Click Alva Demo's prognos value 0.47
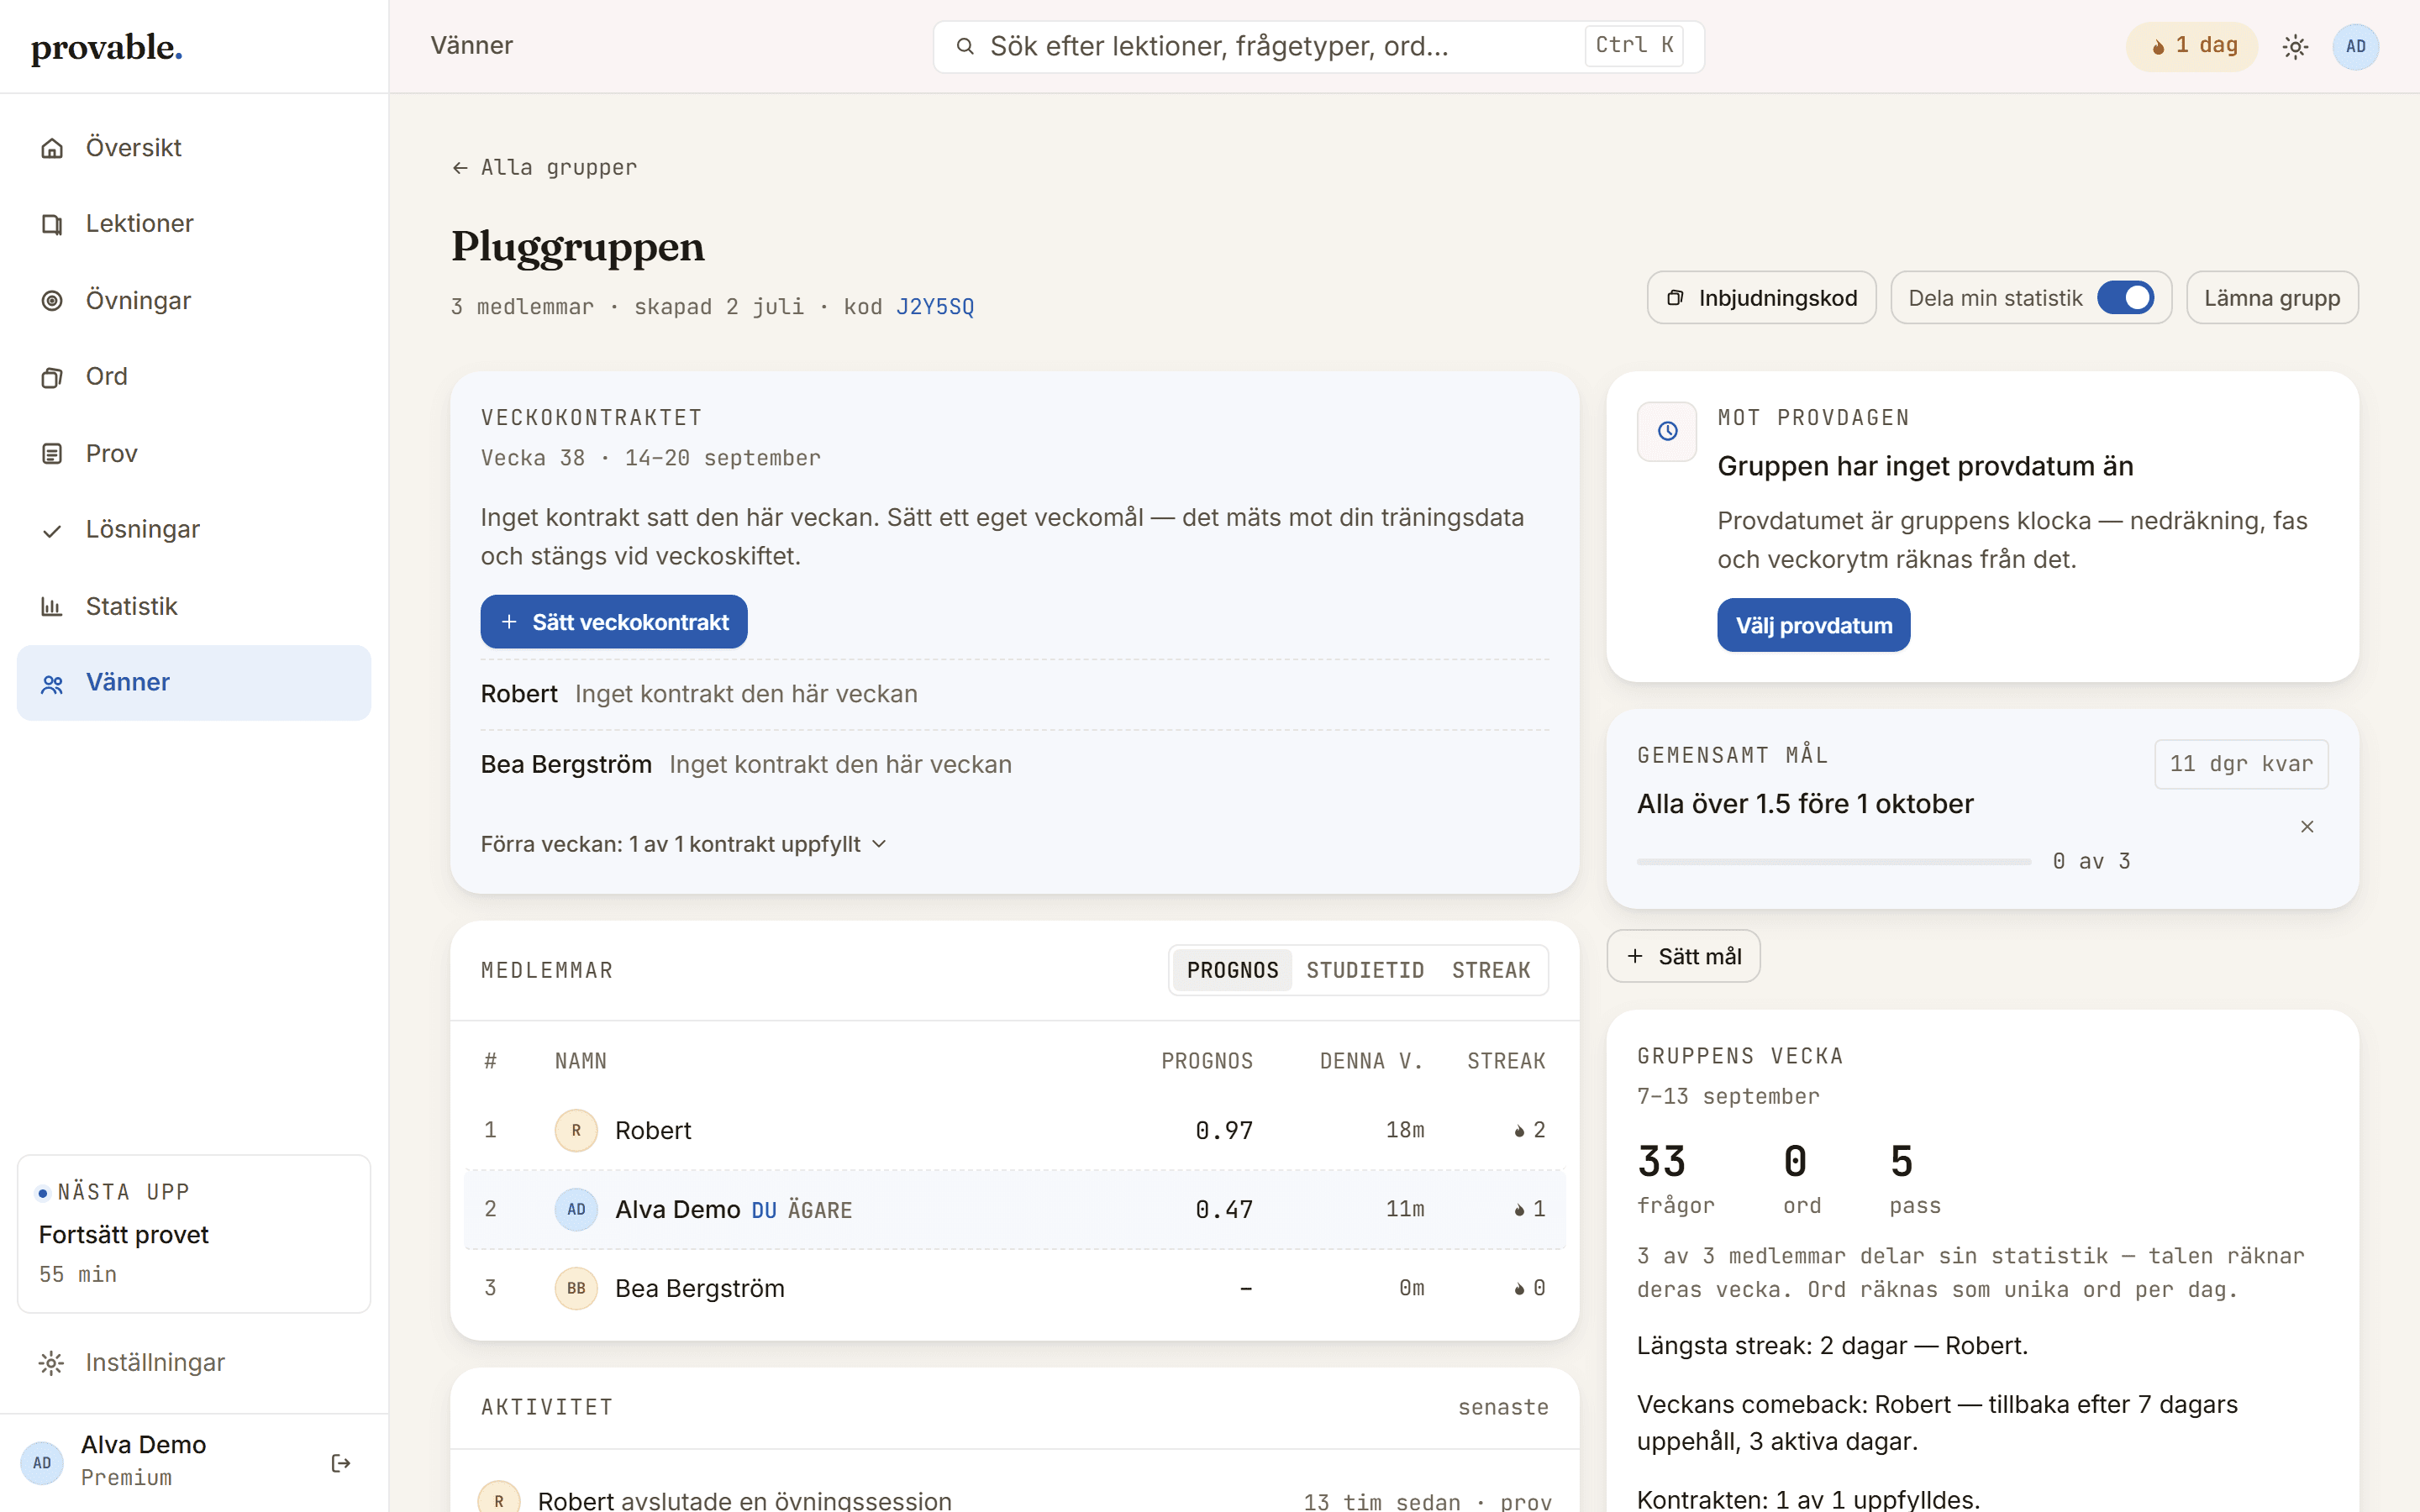2420x1512 pixels. coord(1224,1210)
